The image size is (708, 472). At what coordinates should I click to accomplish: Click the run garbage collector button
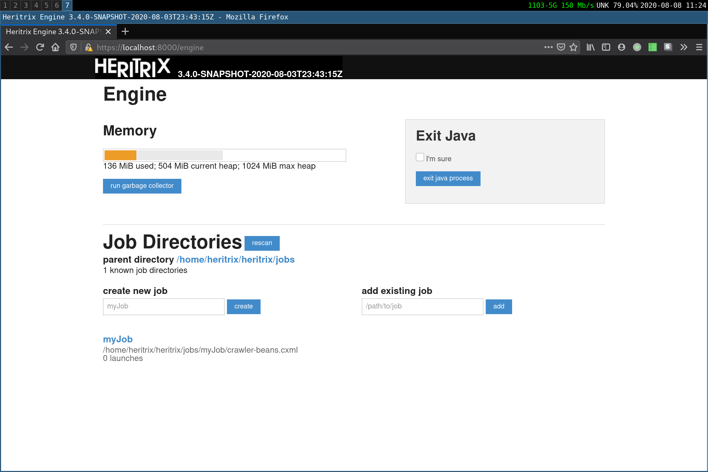(x=142, y=186)
